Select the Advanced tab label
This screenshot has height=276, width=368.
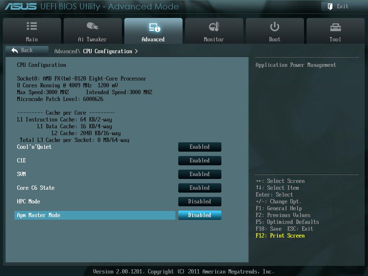tap(153, 40)
